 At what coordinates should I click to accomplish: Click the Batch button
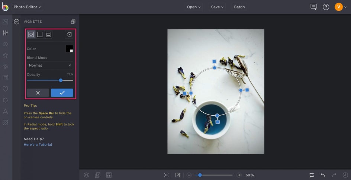tap(239, 7)
